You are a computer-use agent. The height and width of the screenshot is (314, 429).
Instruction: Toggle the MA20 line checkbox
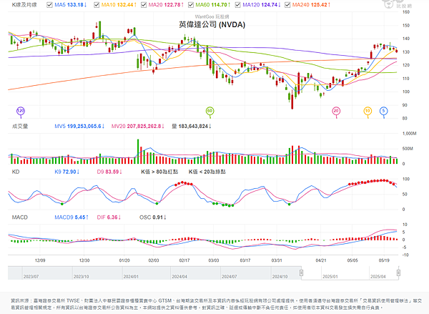(x=144, y=5)
